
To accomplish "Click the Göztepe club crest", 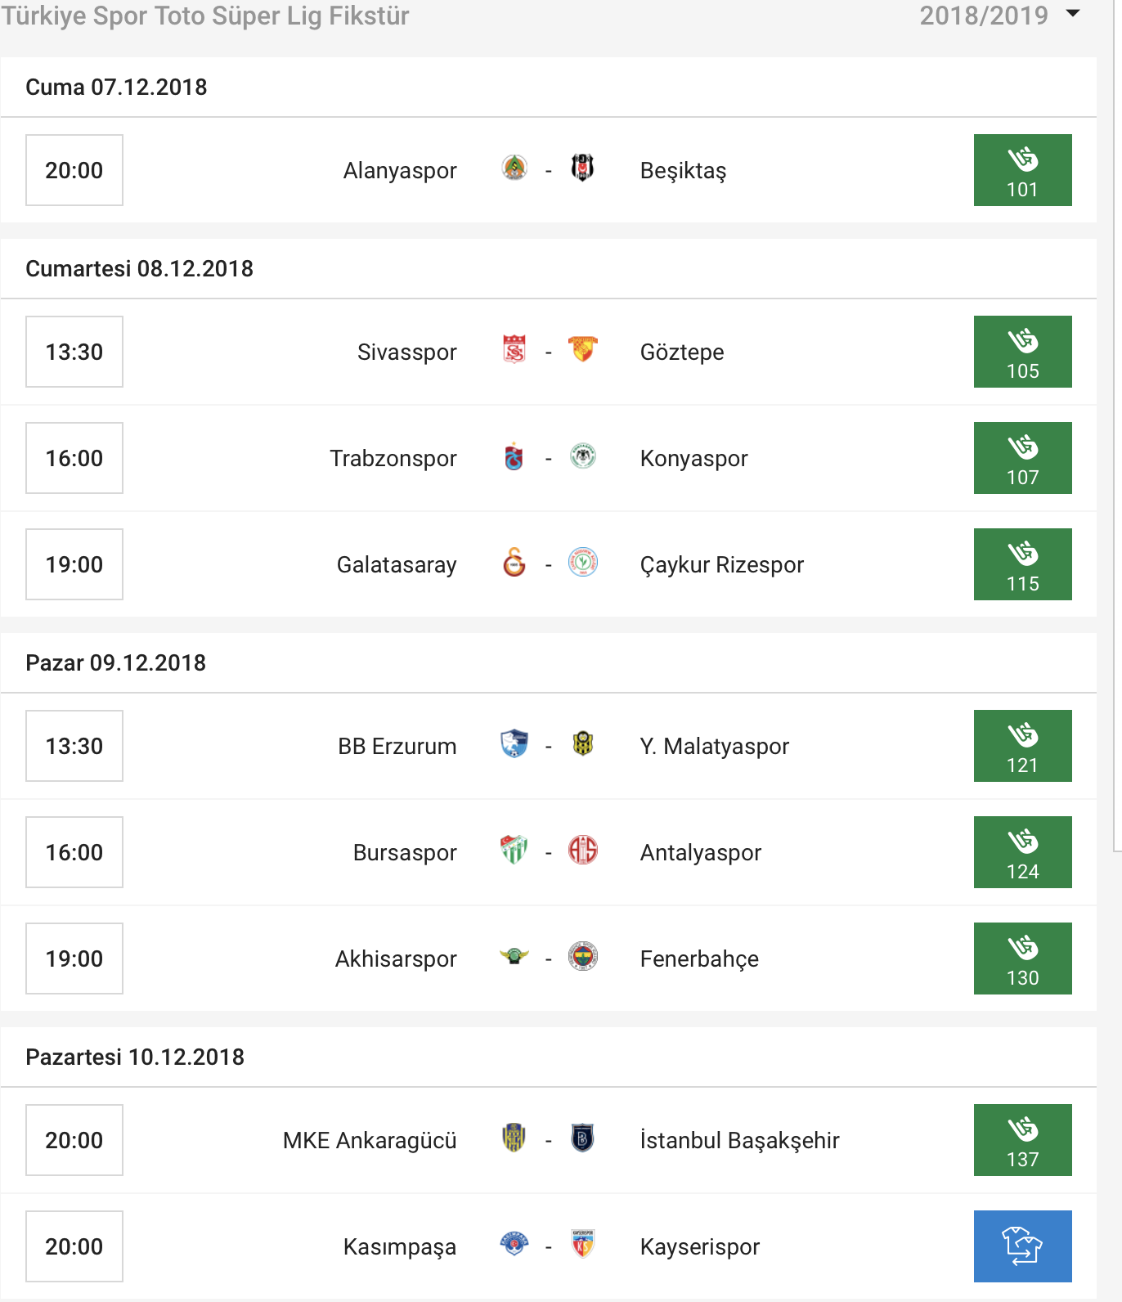I will pos(582,350).
